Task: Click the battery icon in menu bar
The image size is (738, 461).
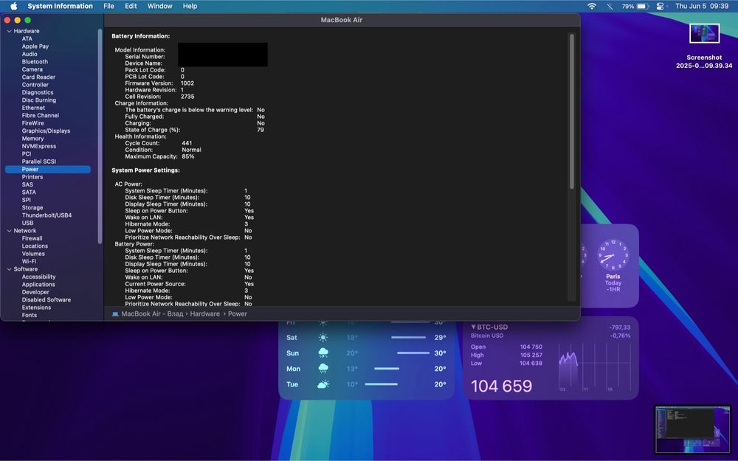Action: coord(643,6)
